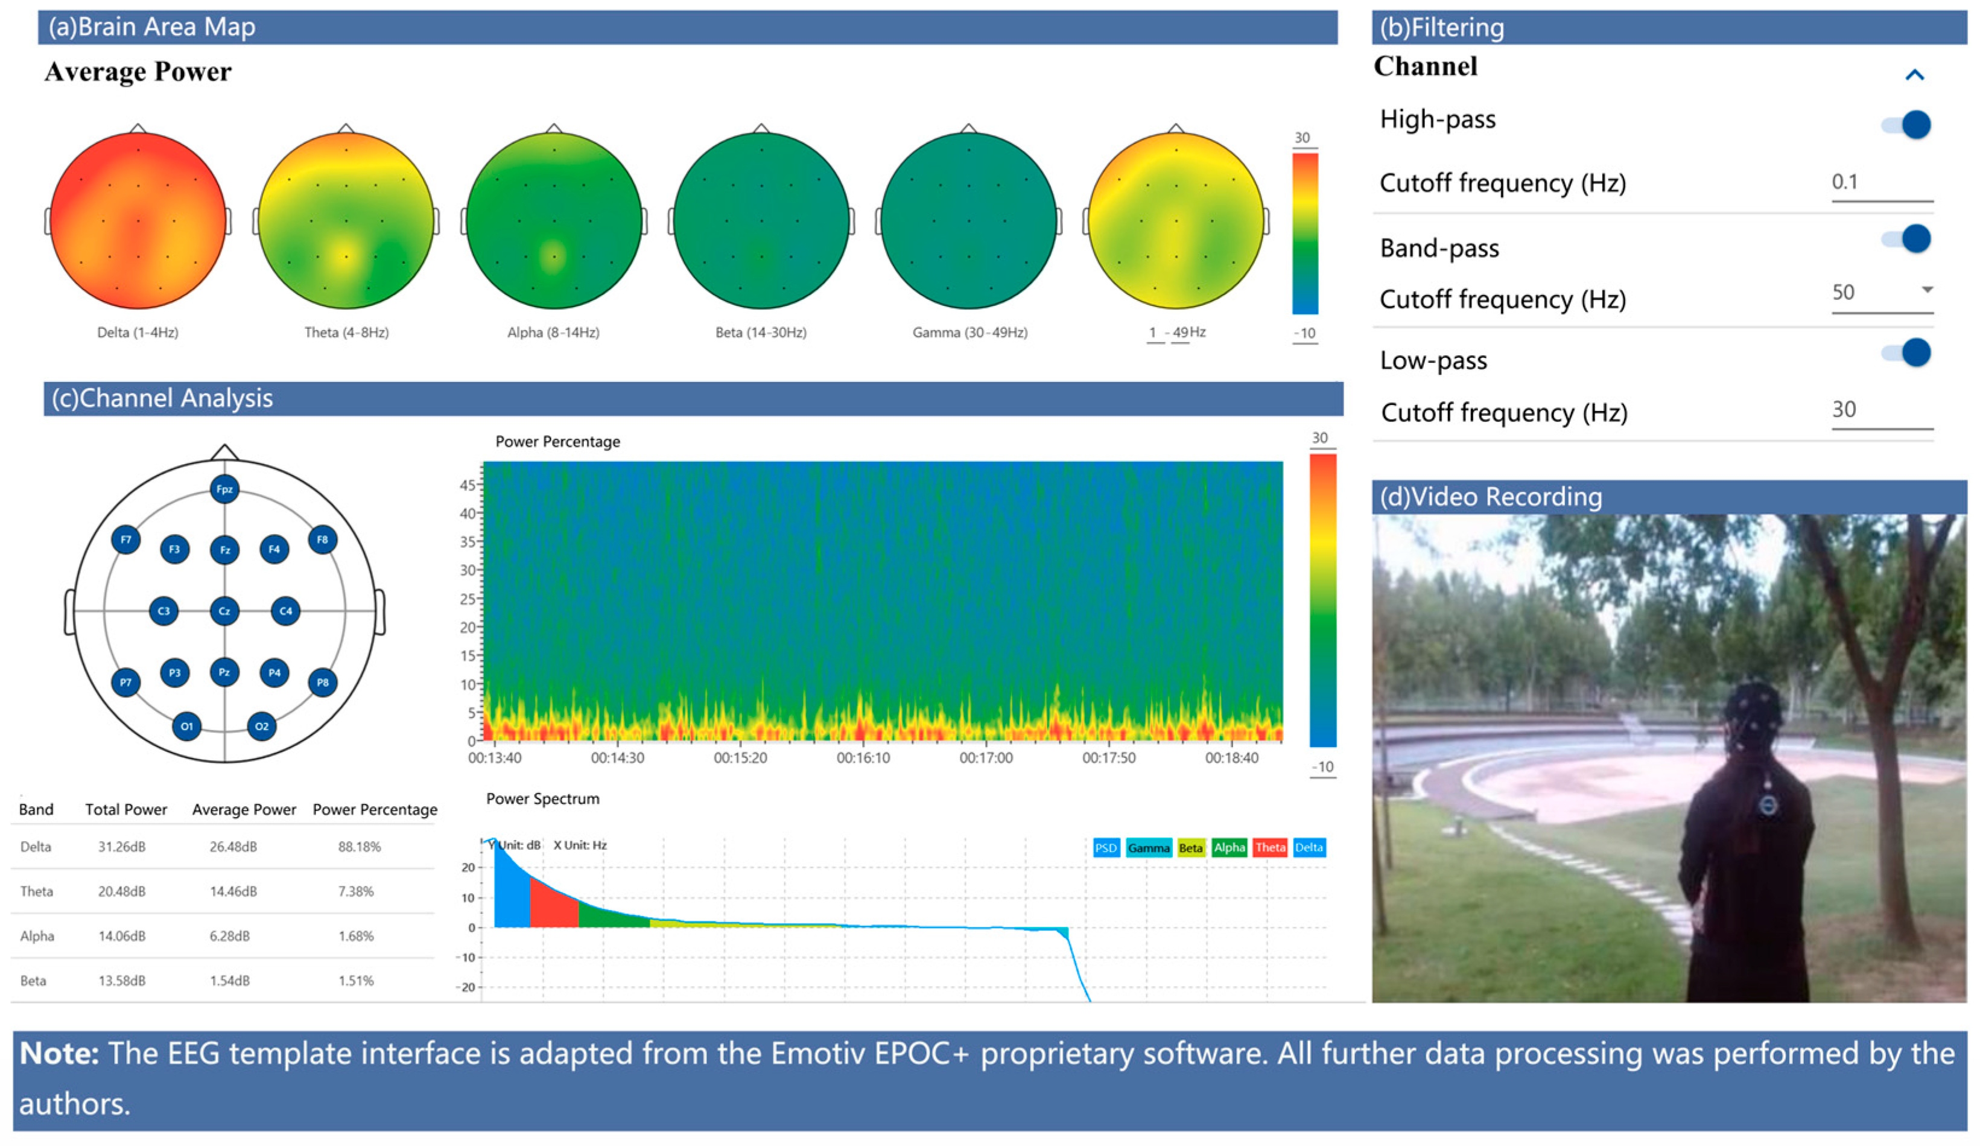Pick the Pz electrode

[224, 672]
